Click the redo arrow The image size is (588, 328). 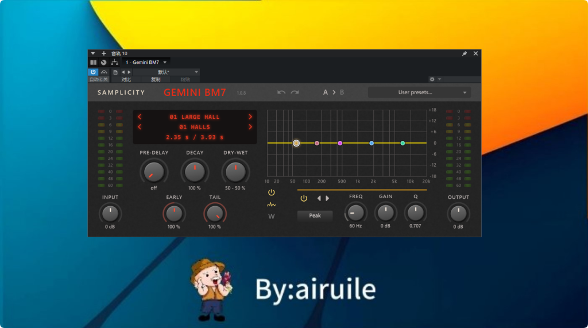point(295,92)
